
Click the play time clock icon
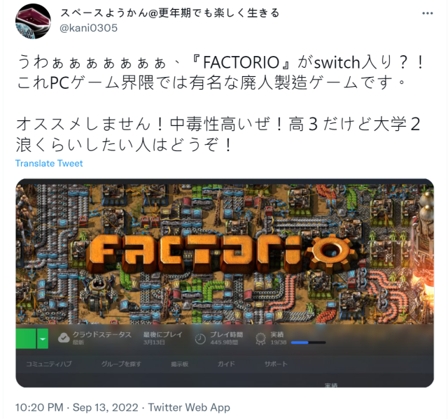200,339
